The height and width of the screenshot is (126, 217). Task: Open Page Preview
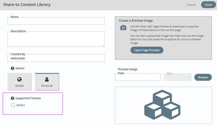click(x=147, y=50)
